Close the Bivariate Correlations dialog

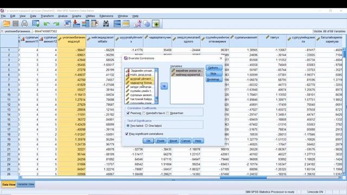(221, 58)
